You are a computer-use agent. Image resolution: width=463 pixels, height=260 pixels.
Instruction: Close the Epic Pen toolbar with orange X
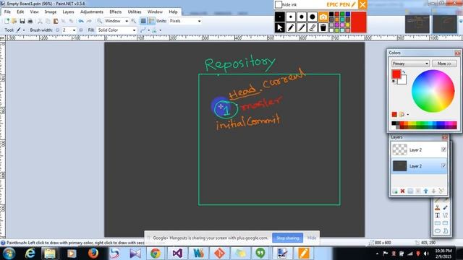click(362, 5)
